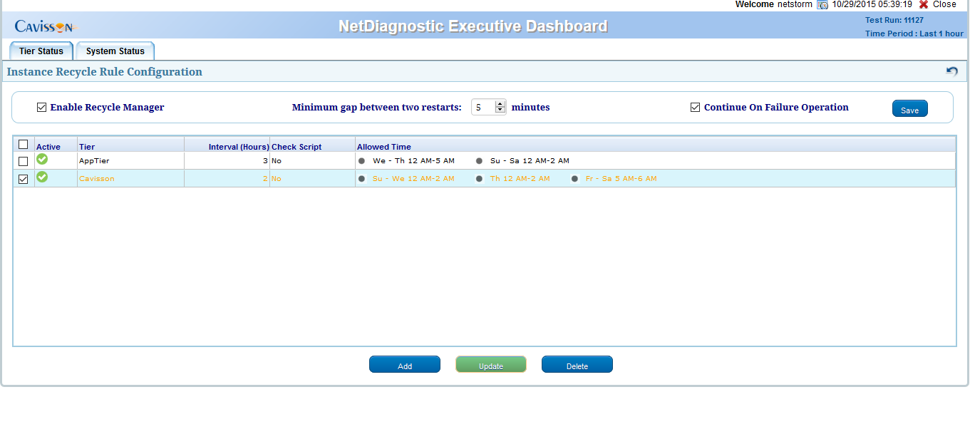Click the green active icon in Cavisson row
The image size is (970, 444).
[x=42, y=177]
